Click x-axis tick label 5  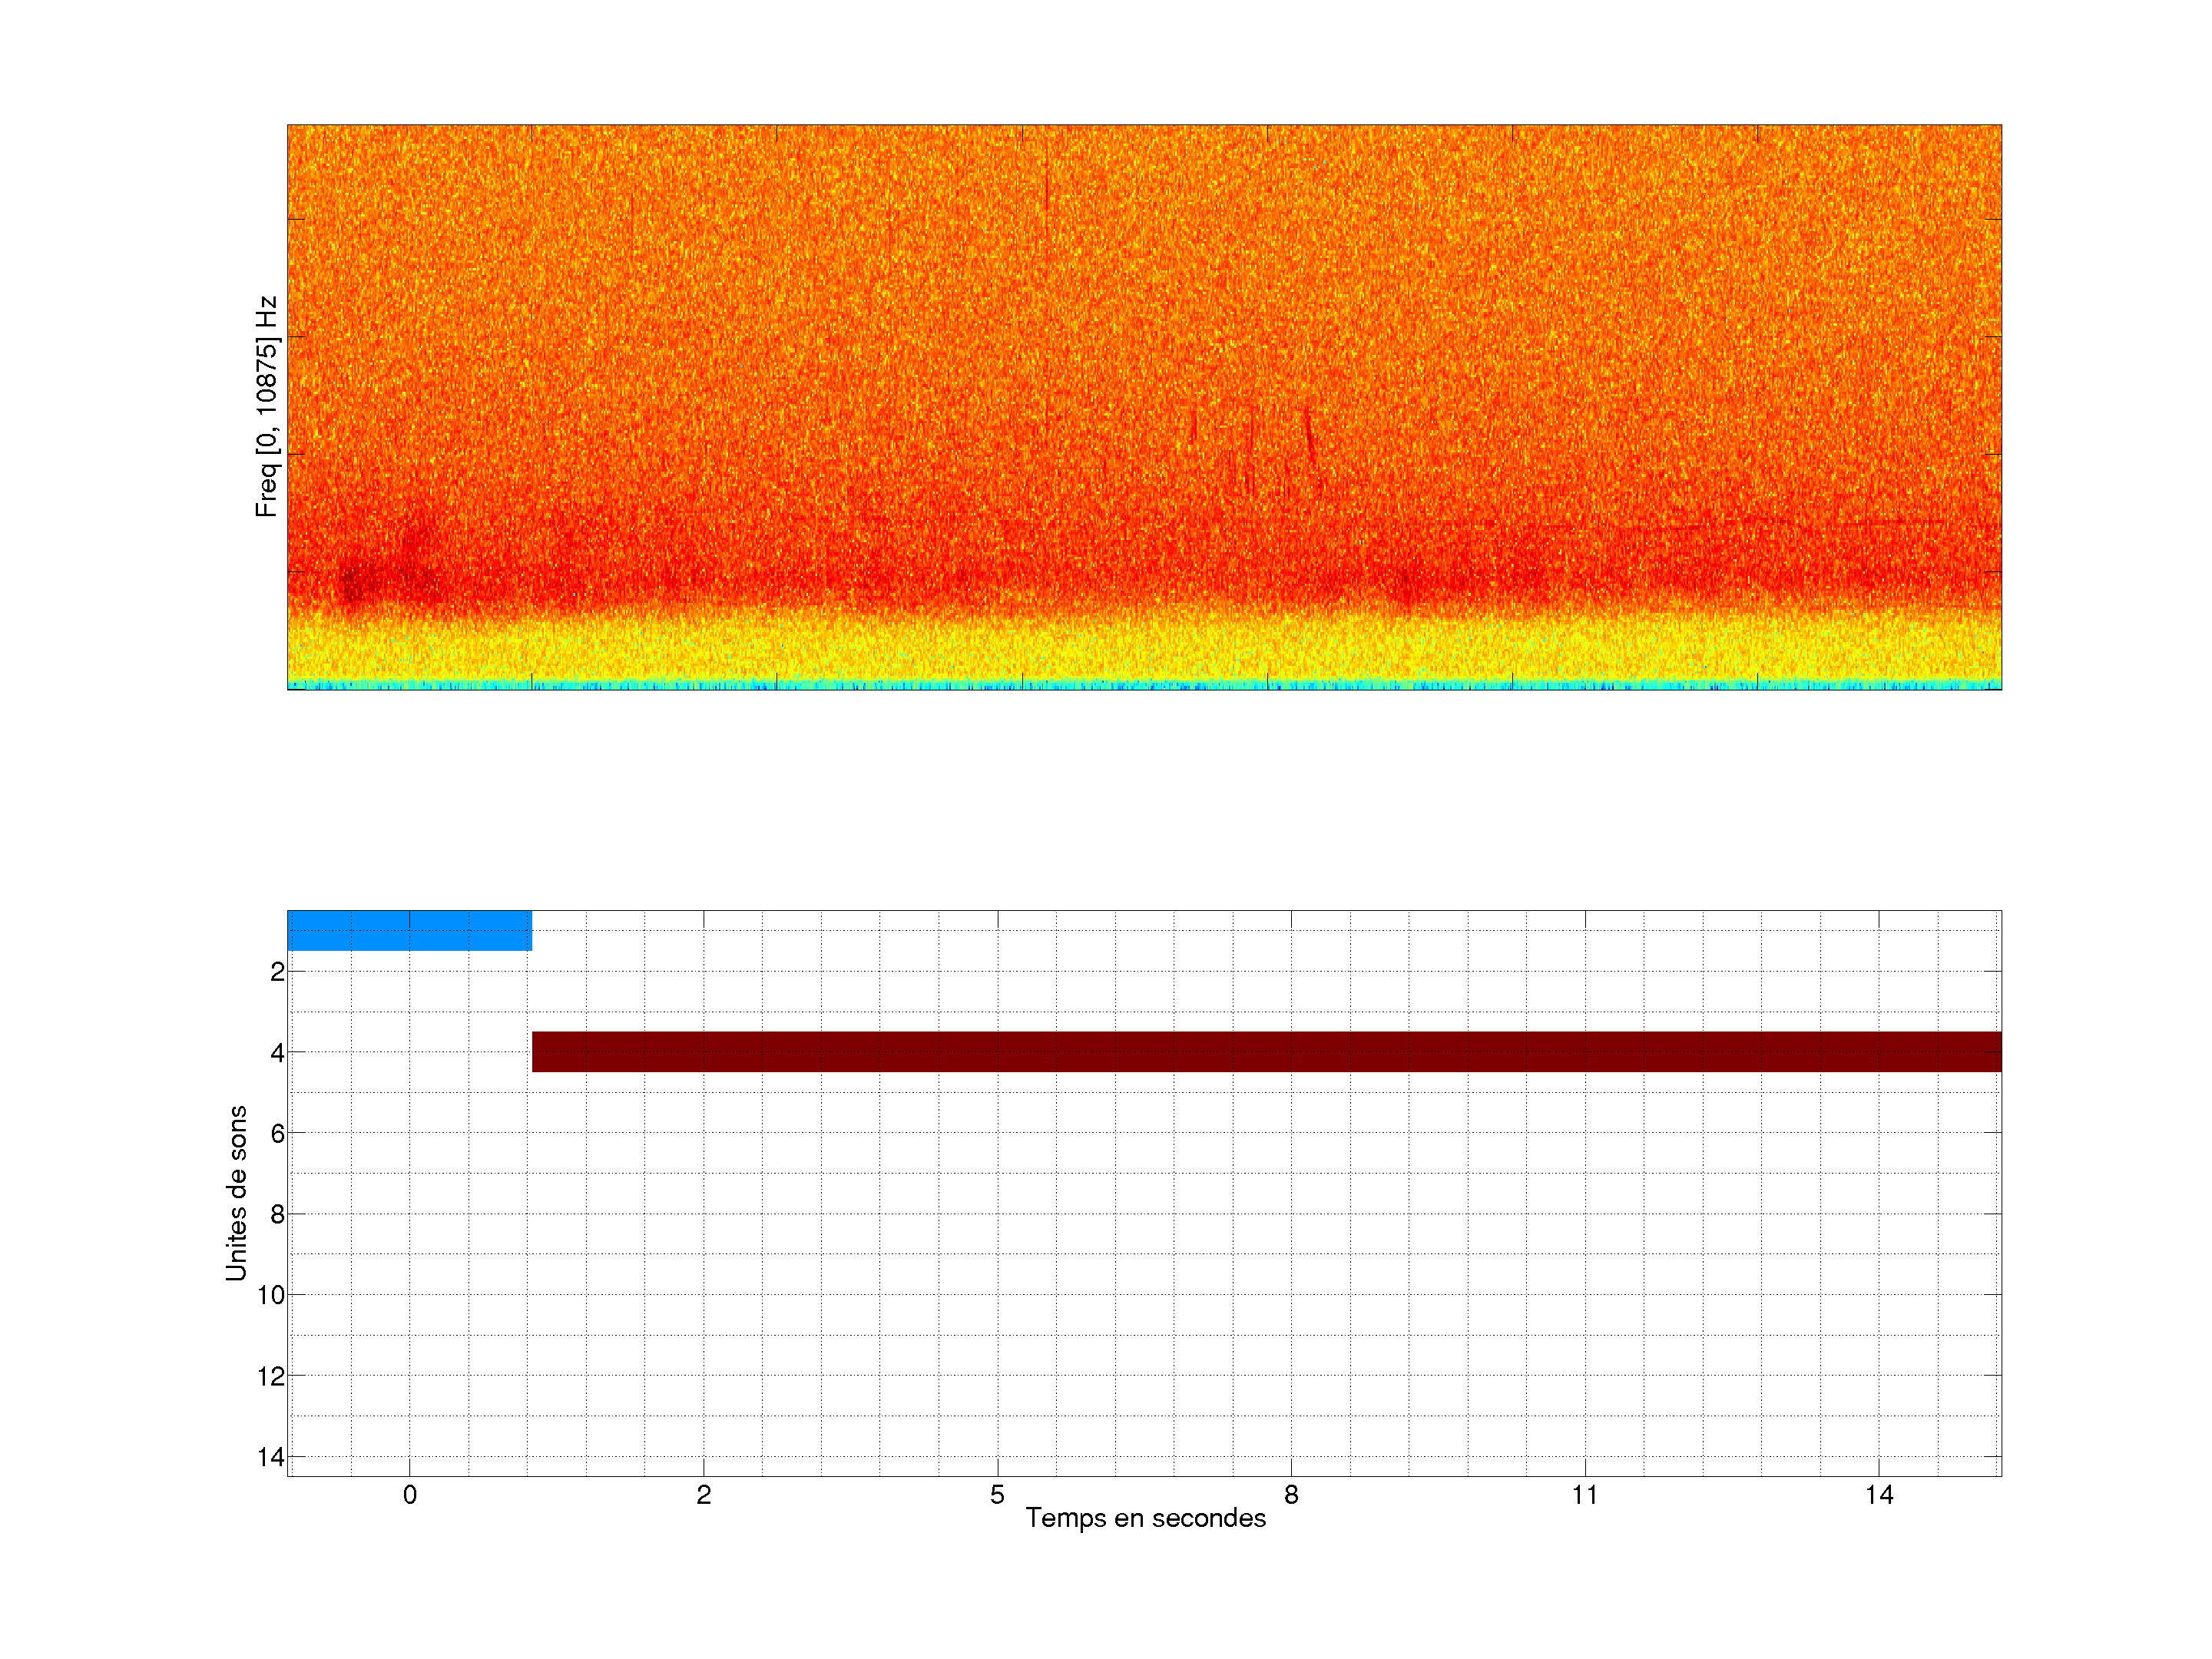tap(997, 1495)
